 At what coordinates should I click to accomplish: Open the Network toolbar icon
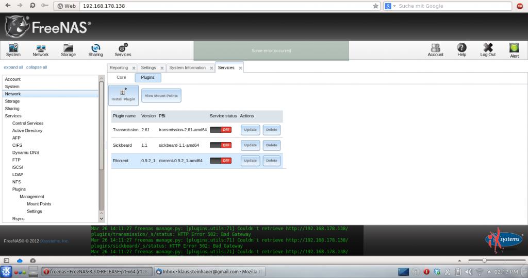tap(40, 50)
